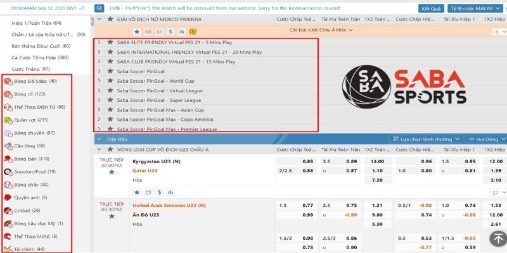Screen dimensions: 507x253
Task: Open Bóng bầu dục Mỹ icon
Action: 8,224
